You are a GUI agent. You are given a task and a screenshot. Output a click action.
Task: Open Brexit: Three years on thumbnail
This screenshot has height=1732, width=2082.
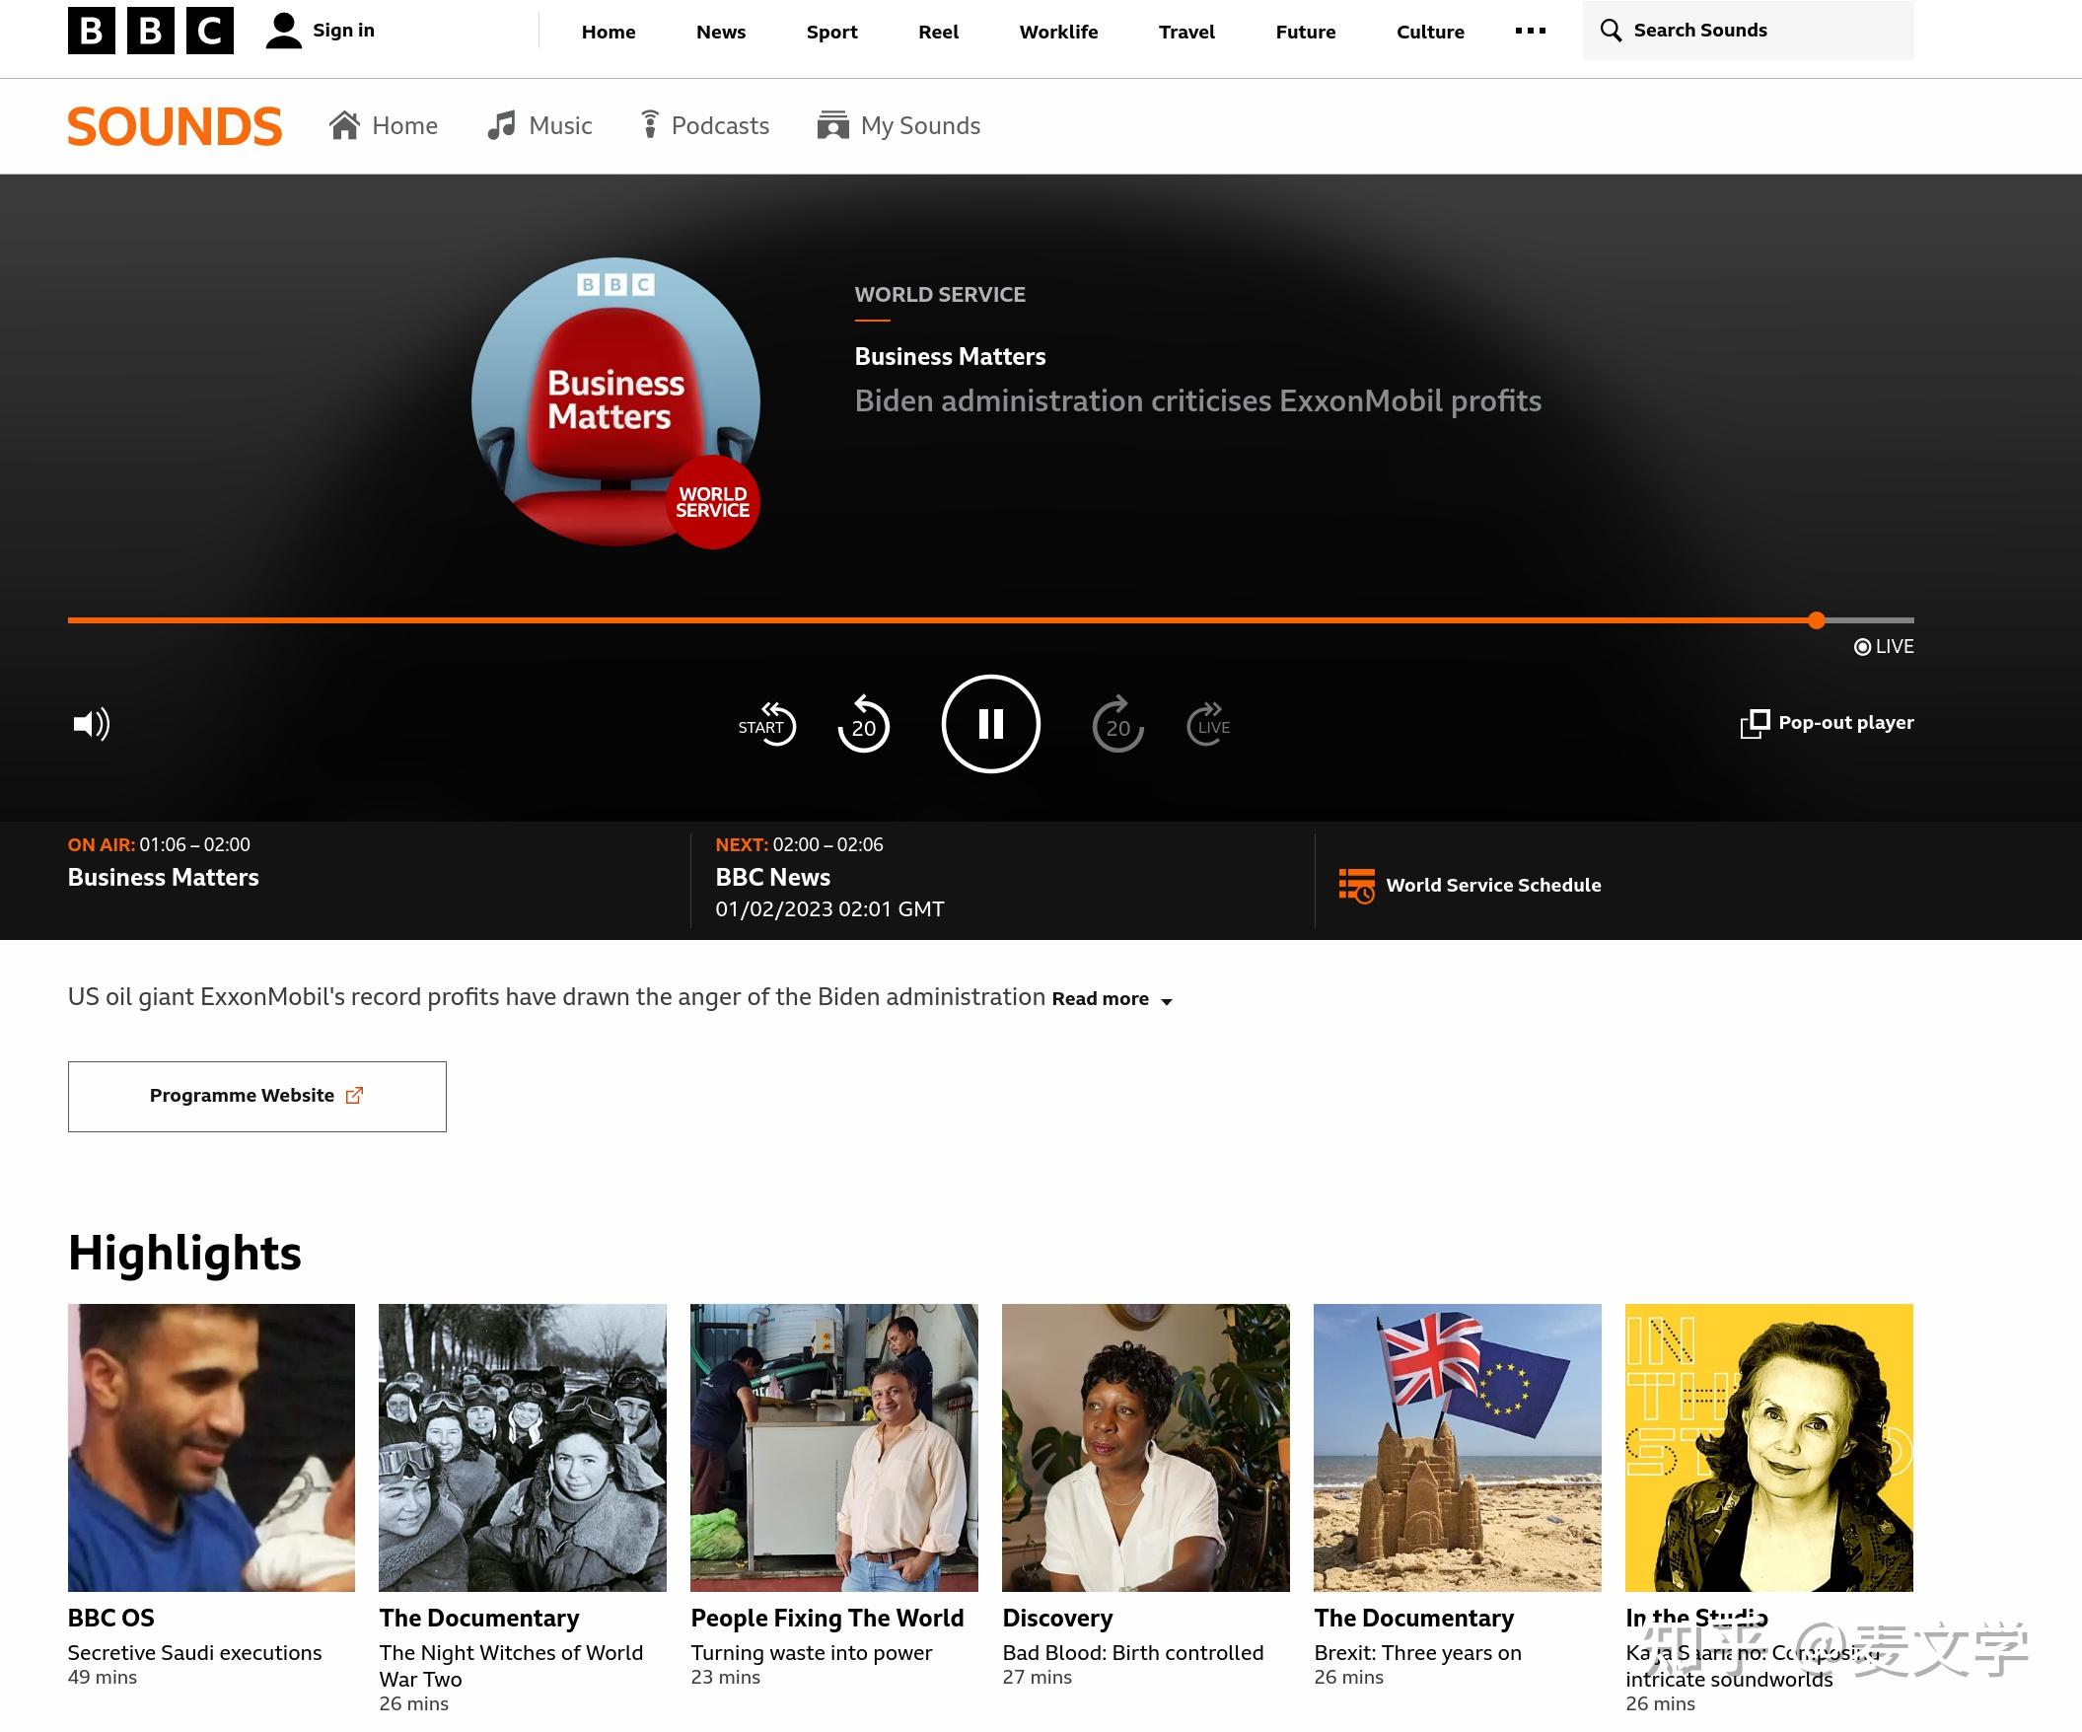(1457, 1447)
